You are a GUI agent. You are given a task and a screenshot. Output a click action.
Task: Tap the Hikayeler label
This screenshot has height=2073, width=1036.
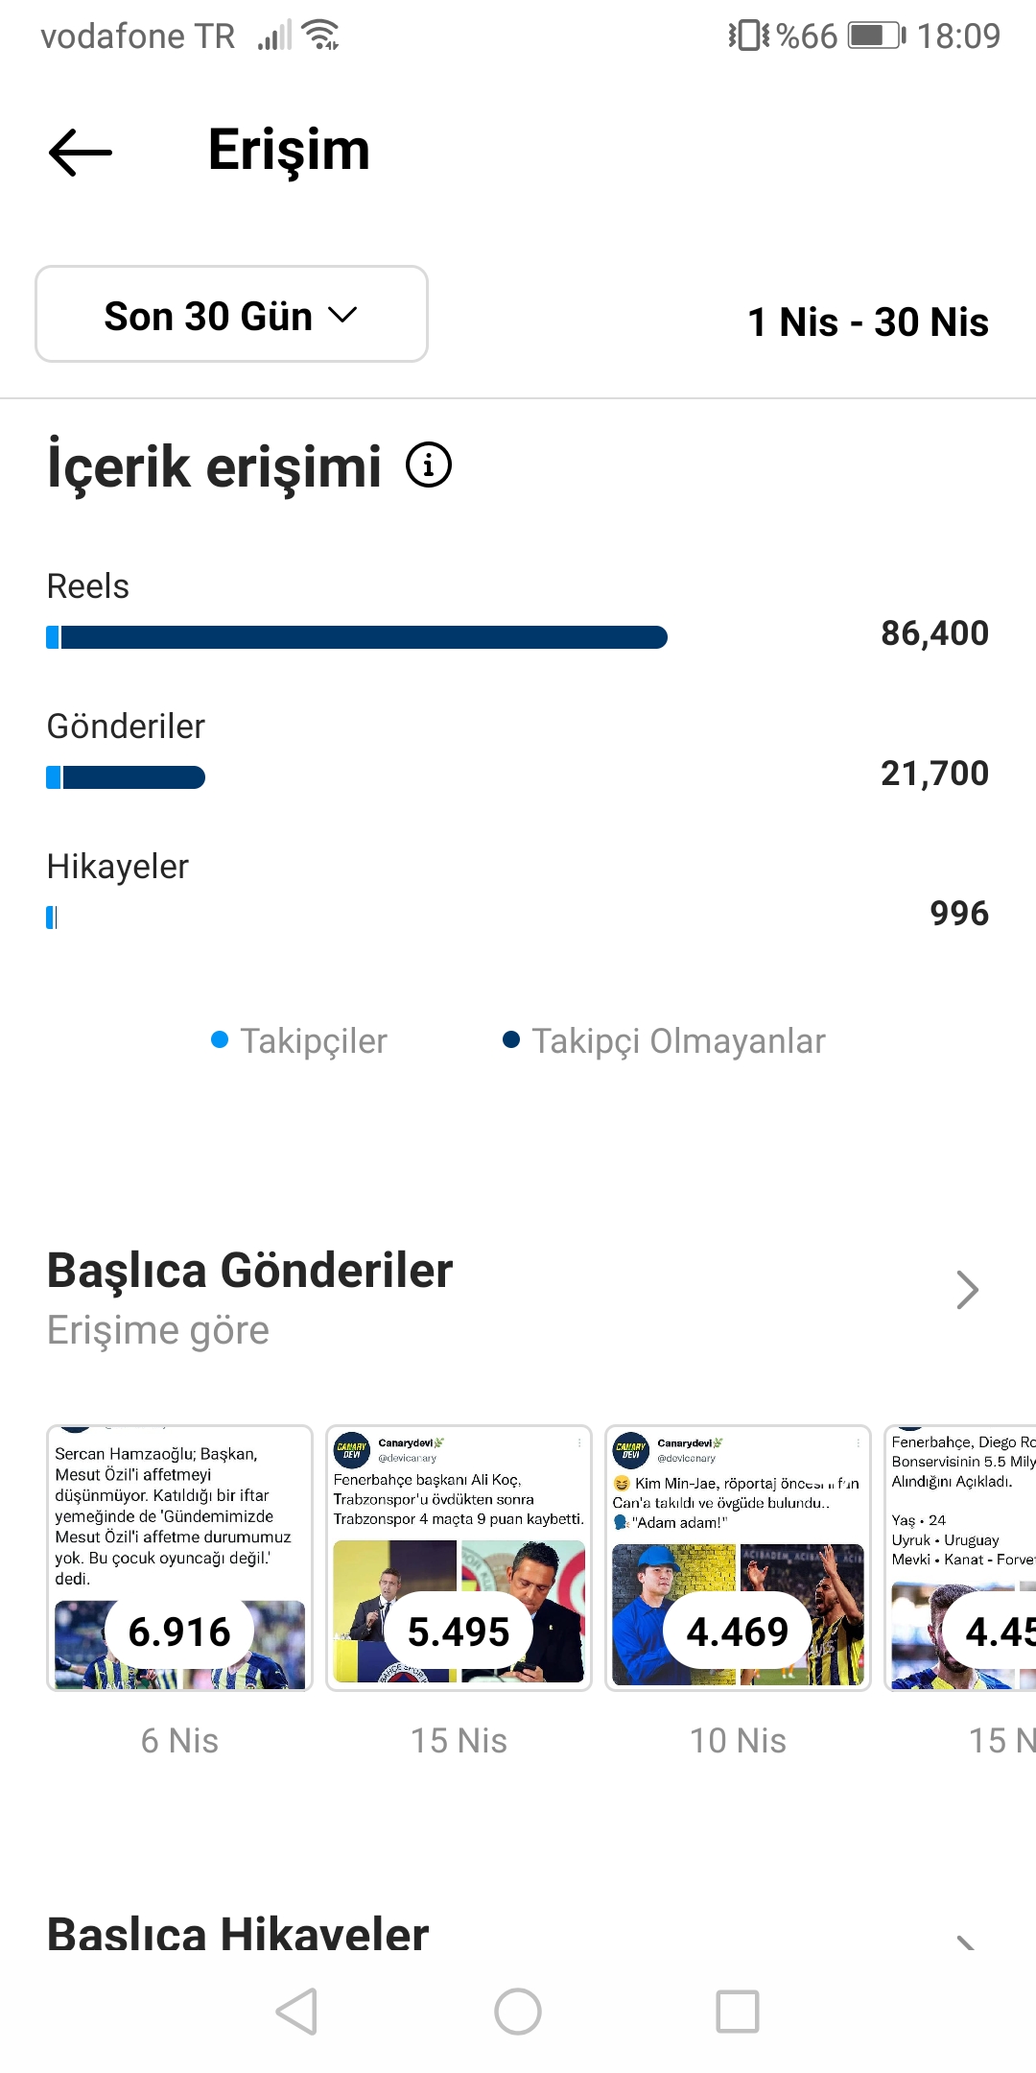(118, 867)
